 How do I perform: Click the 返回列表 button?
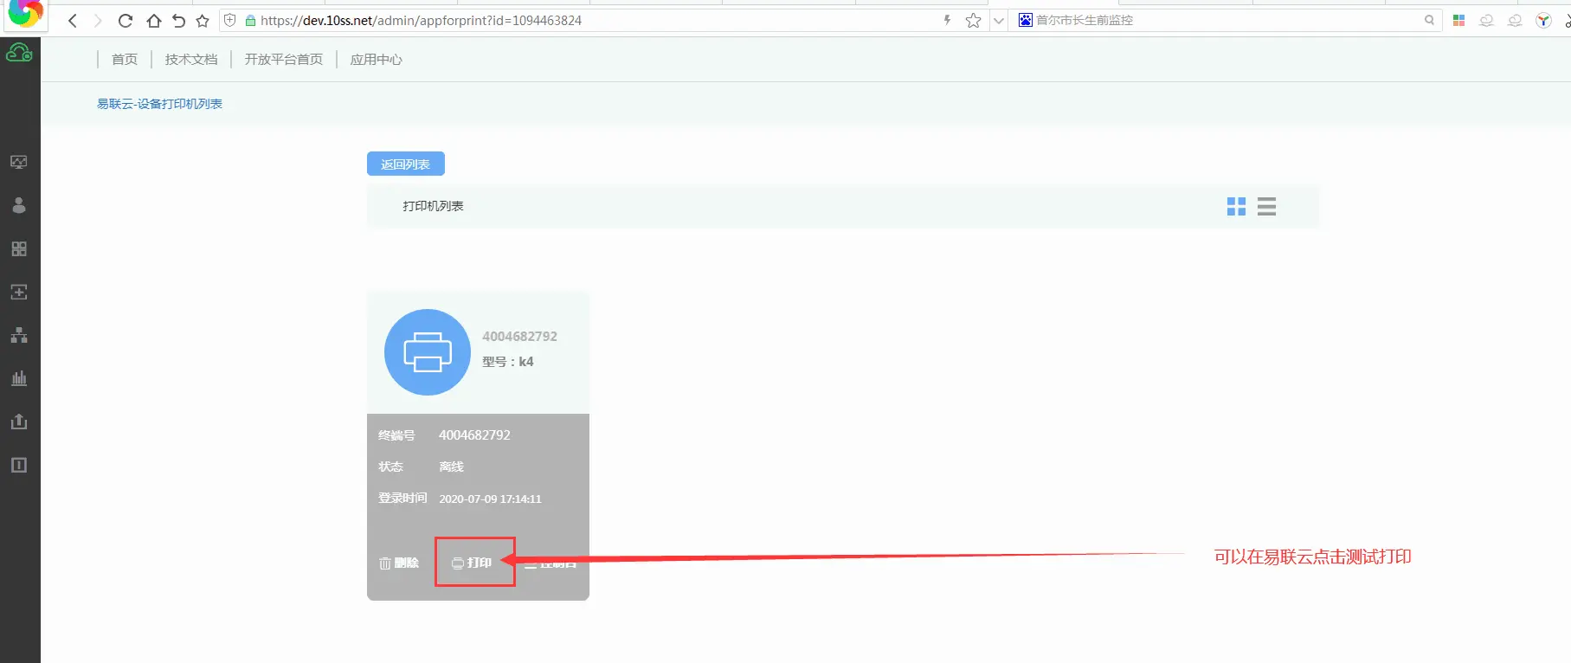click(405, 164)
